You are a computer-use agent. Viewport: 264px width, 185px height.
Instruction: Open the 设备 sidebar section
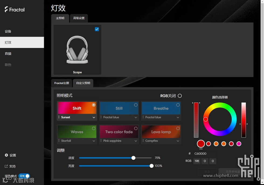point(22,31)
